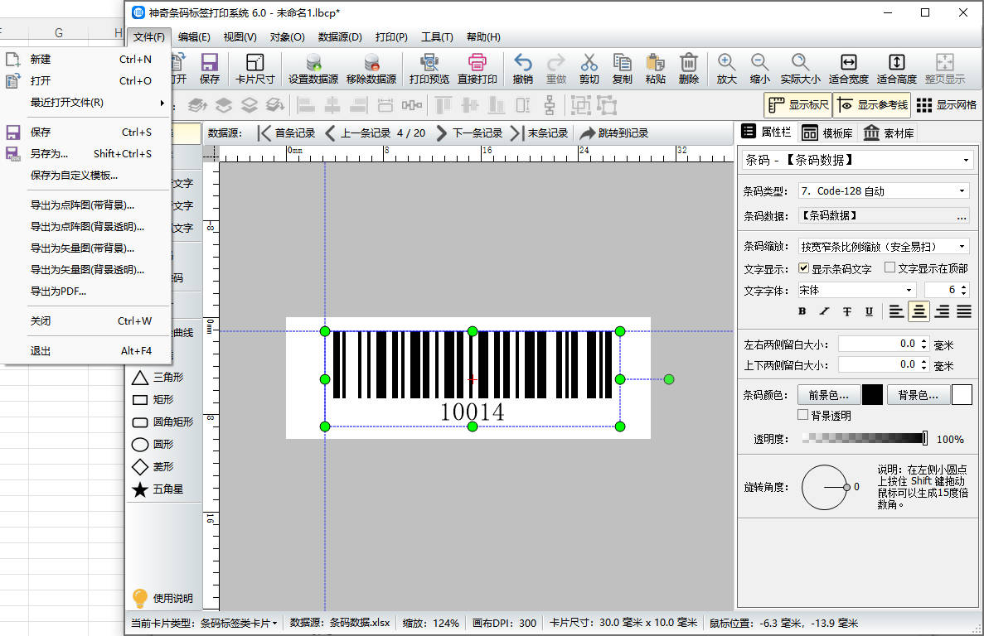Select center text alignment
984x636 pixels.
tap(919, 311)
